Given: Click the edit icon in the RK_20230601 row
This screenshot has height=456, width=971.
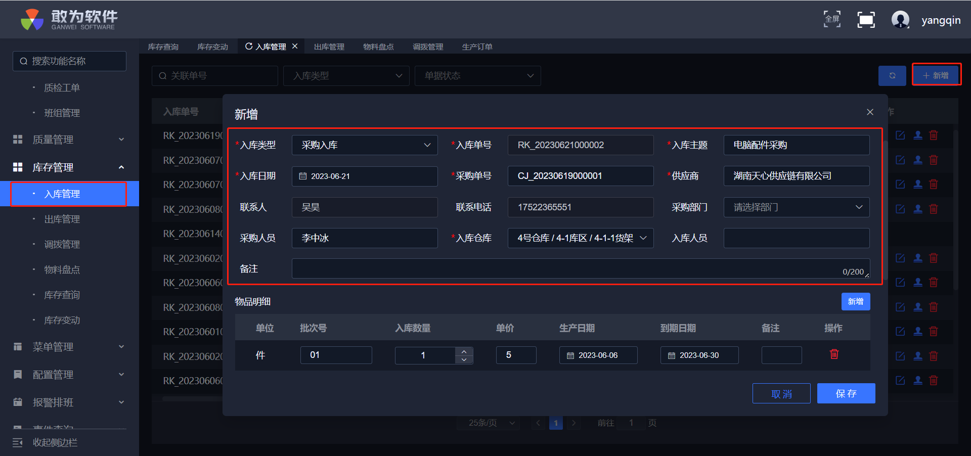Looking at the screenshot, I should click(900, 331).
